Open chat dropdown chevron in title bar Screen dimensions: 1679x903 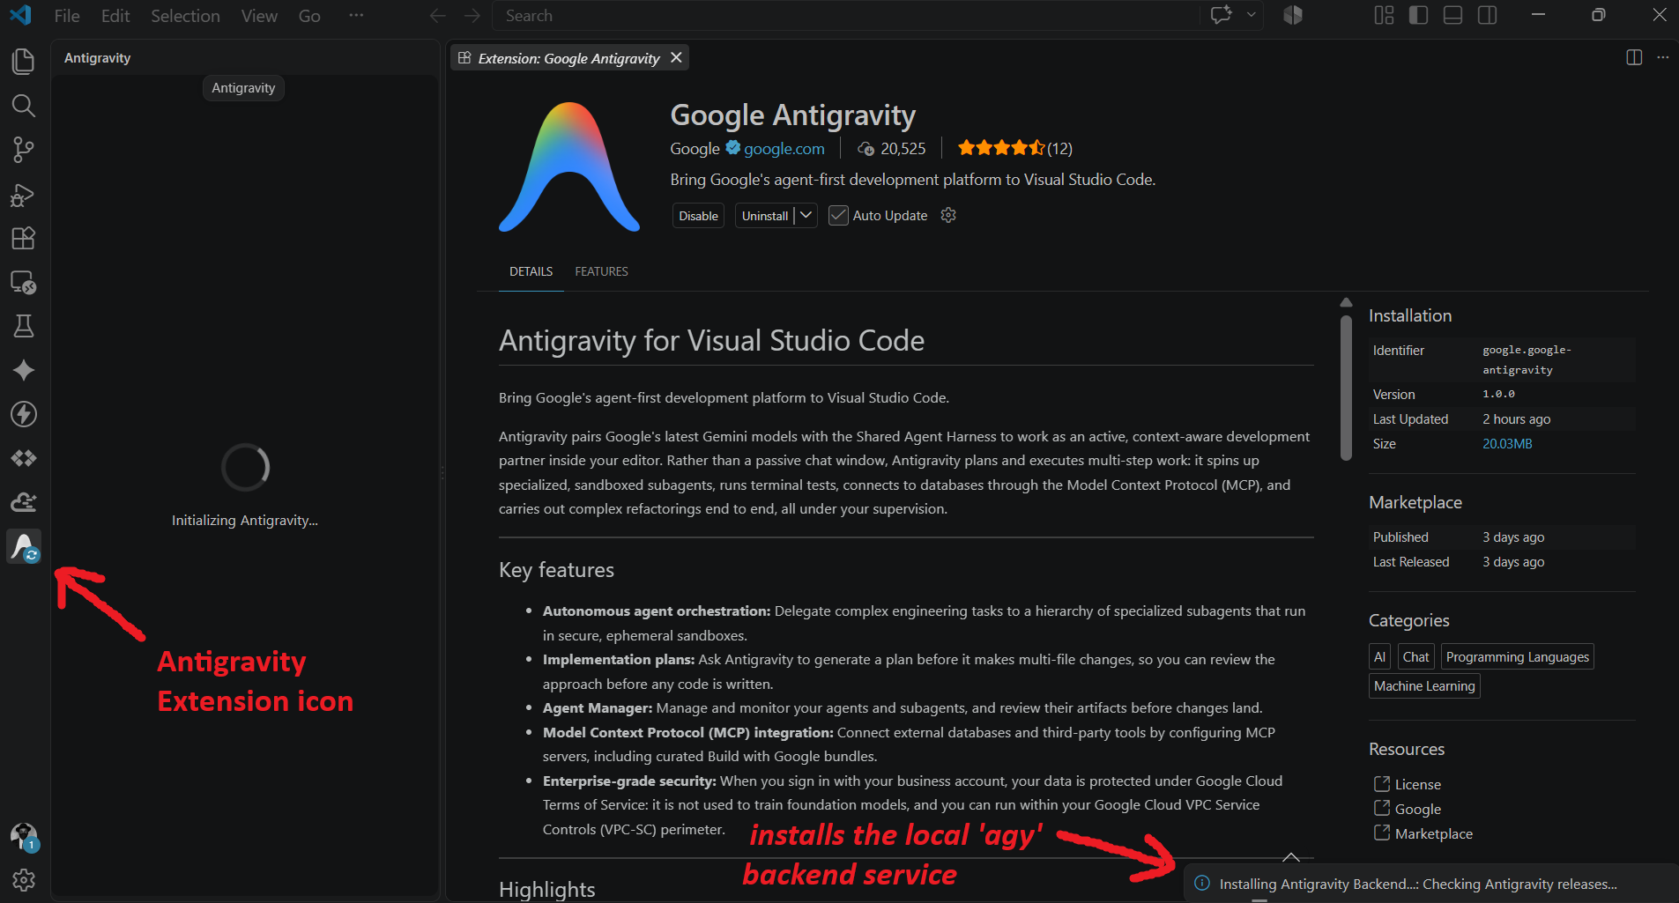[x=1252, y=15]
